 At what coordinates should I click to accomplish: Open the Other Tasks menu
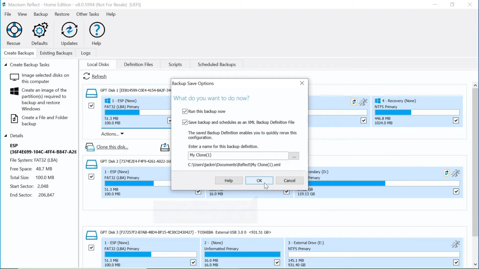[x=87, y=14]
